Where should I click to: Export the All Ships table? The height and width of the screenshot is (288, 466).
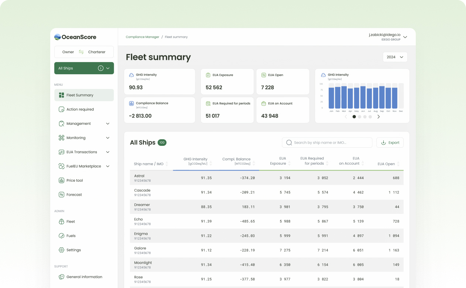(390, 143)
